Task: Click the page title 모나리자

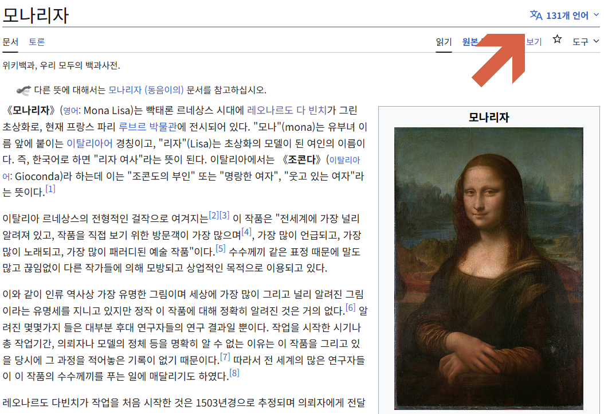Action: point(36,15)
